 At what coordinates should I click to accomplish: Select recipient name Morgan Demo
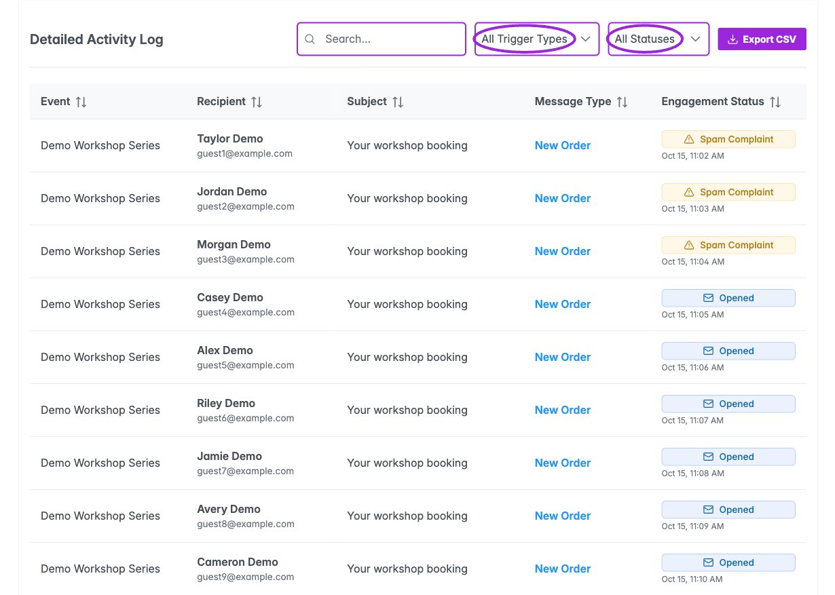click(234, 244)
